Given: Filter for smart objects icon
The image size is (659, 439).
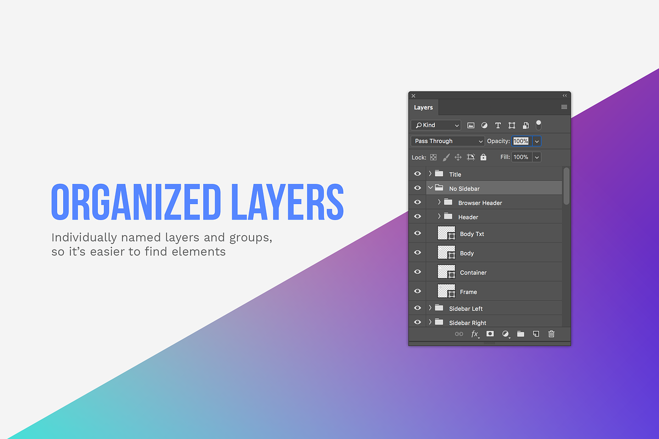Looking at the screenshot, I should pos(526,125).
